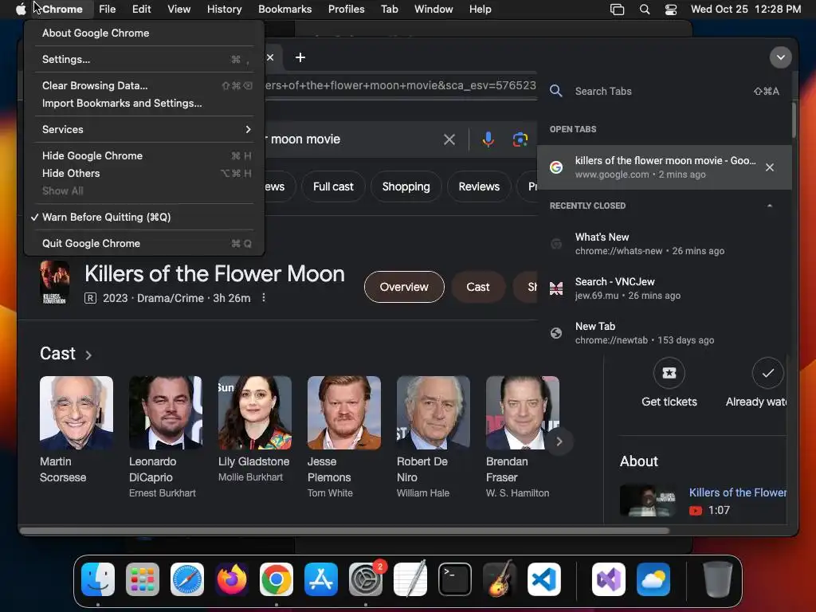Open the History menu
Image resolution: width=816 pixels, height=612 pixels.
click(224, 9)
